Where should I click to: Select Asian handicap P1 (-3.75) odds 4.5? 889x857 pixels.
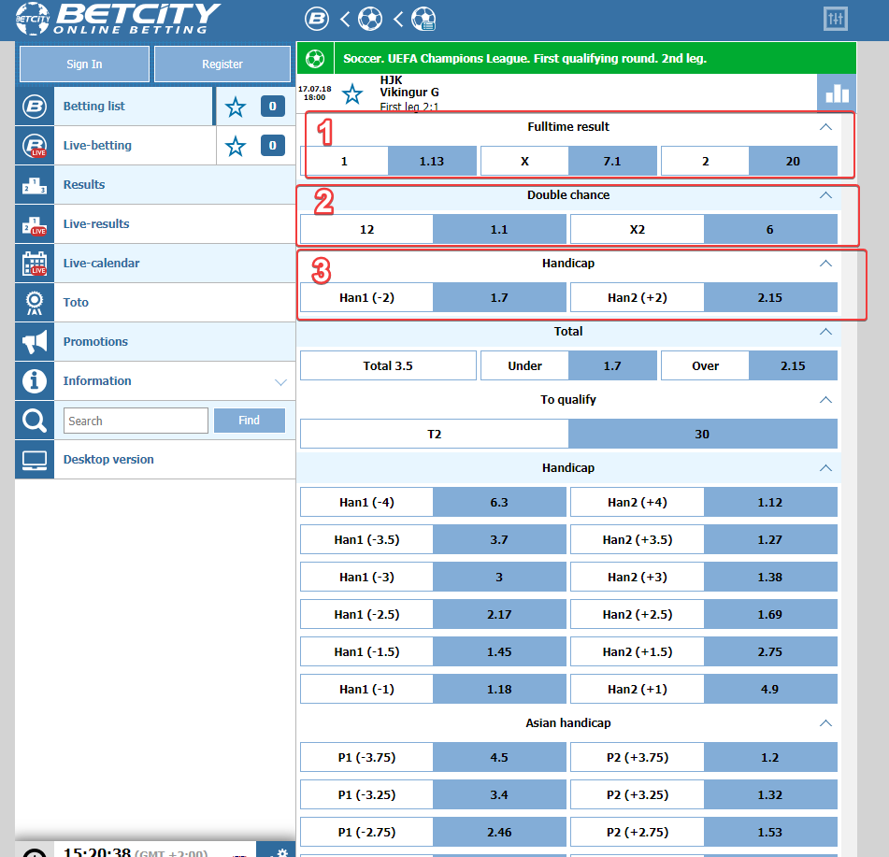coord(499,757)
